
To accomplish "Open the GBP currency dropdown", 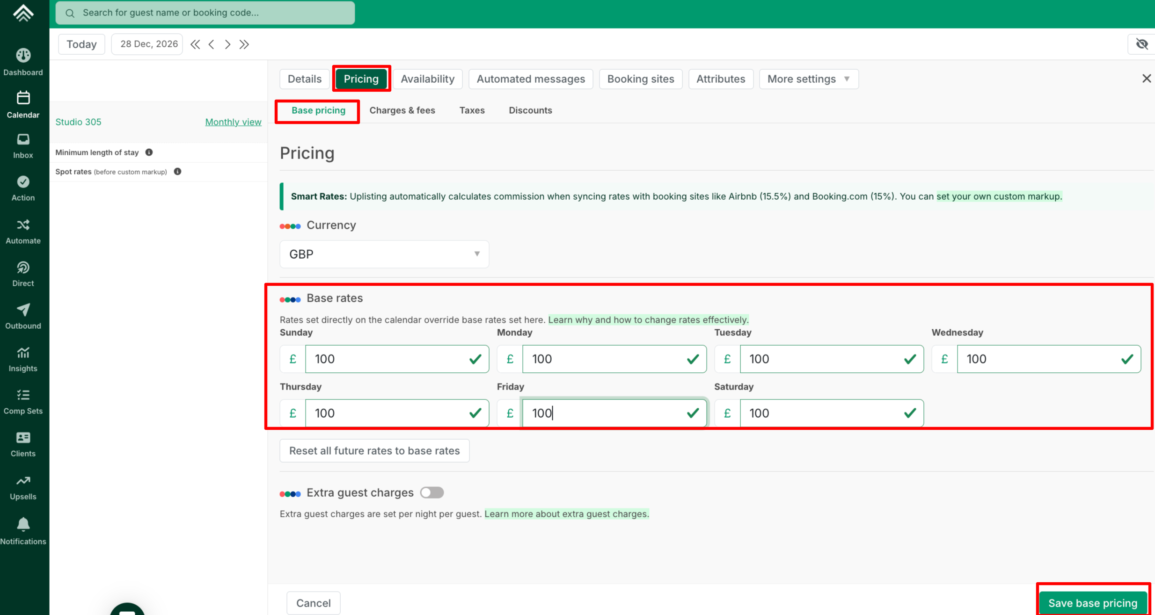I will [384, 254].
